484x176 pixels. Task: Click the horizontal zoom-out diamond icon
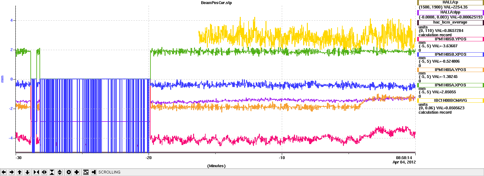44,172
